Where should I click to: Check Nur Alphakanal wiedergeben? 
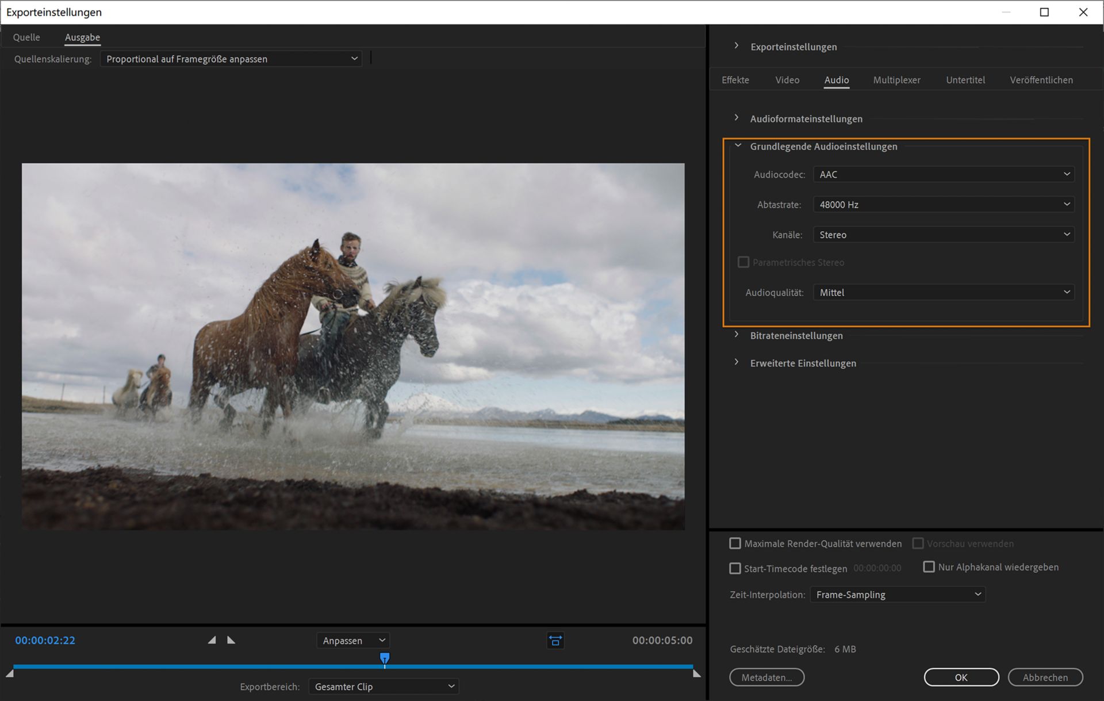pos(929,567)
